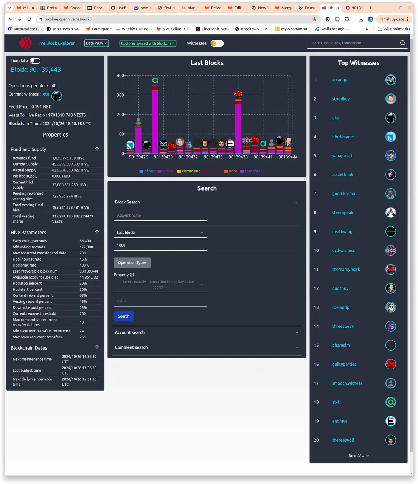Open browser downloads icon

point(361,19)
